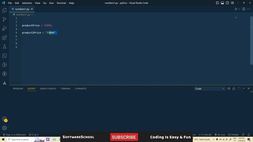Open the Edit menu
The height and width of the screenshot is (142, 253).
click(17, 3)
